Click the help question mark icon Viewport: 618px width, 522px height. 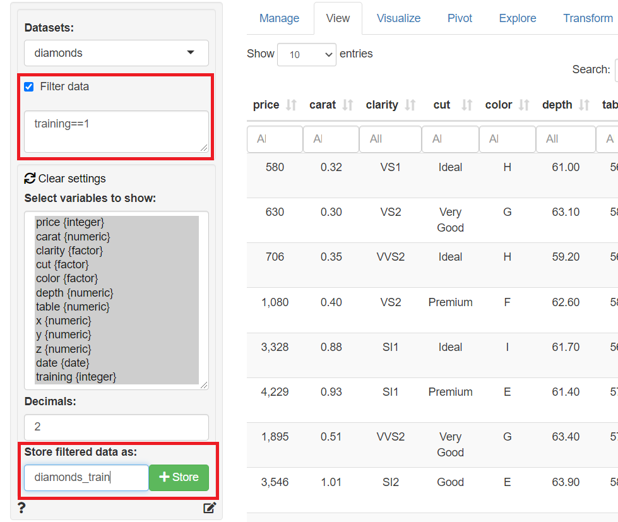click(x=21, y=508)
